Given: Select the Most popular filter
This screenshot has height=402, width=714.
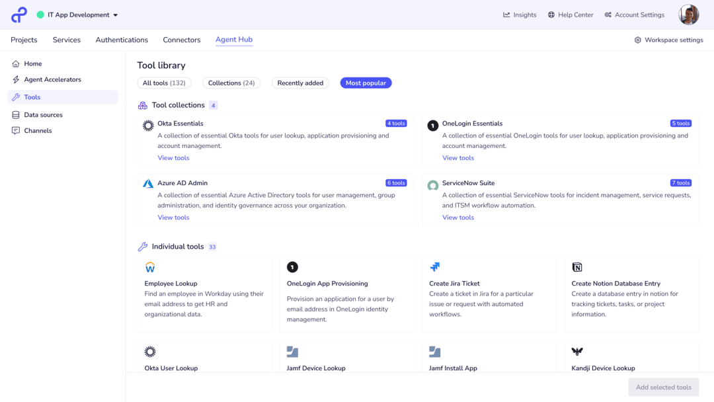Looking at the screenshot, I should [366, 83].
